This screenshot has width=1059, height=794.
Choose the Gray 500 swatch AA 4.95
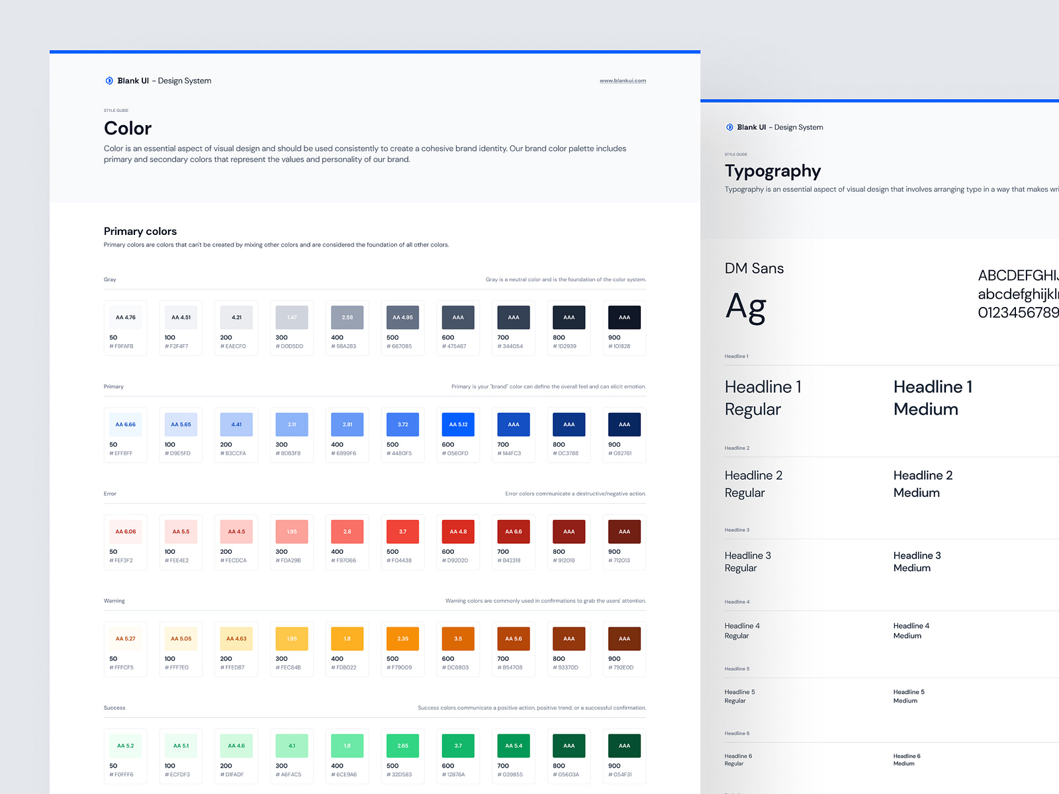[403, 318]
